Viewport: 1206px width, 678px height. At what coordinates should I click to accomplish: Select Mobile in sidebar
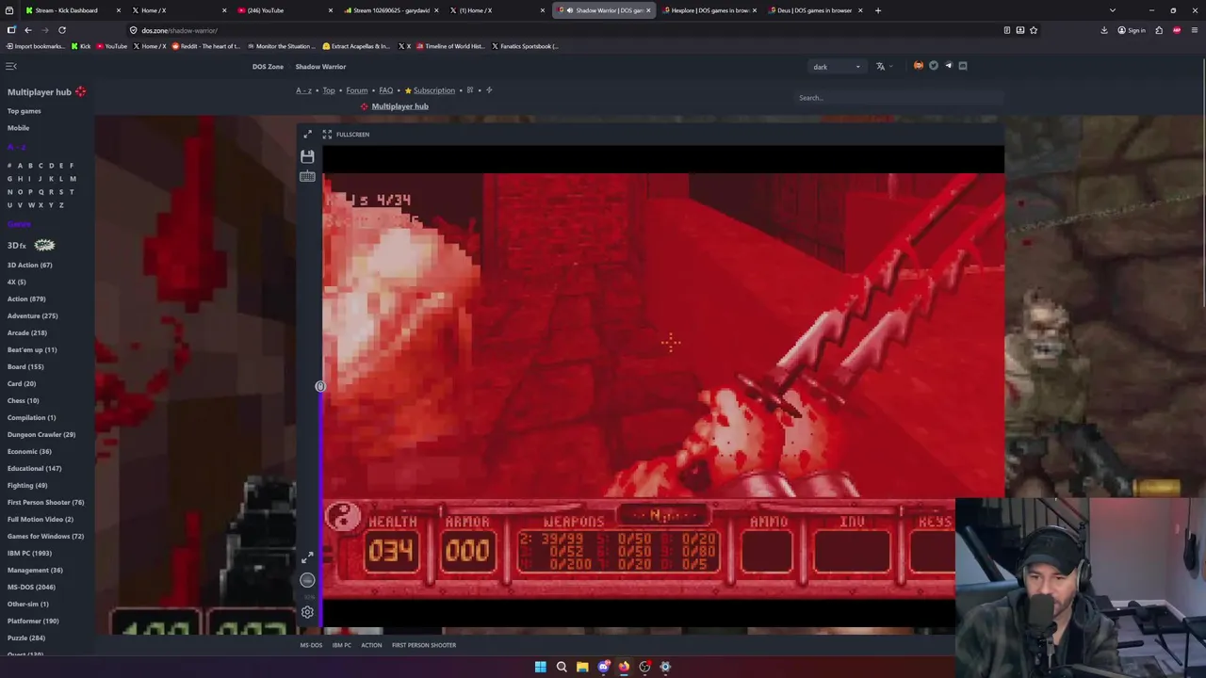(18, 128)
